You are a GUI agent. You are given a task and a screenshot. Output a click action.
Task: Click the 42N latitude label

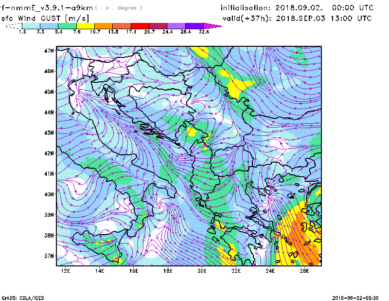[x=49, y=153]
